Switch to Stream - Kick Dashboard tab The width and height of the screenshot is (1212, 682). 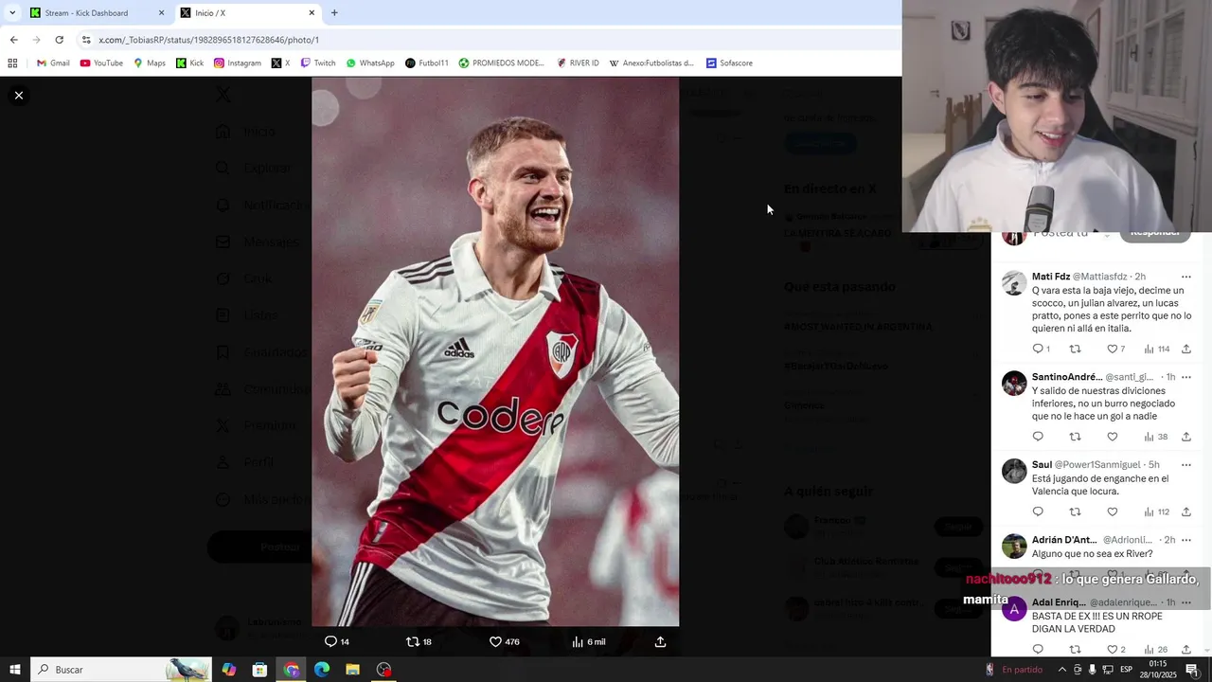pos(95,13)
